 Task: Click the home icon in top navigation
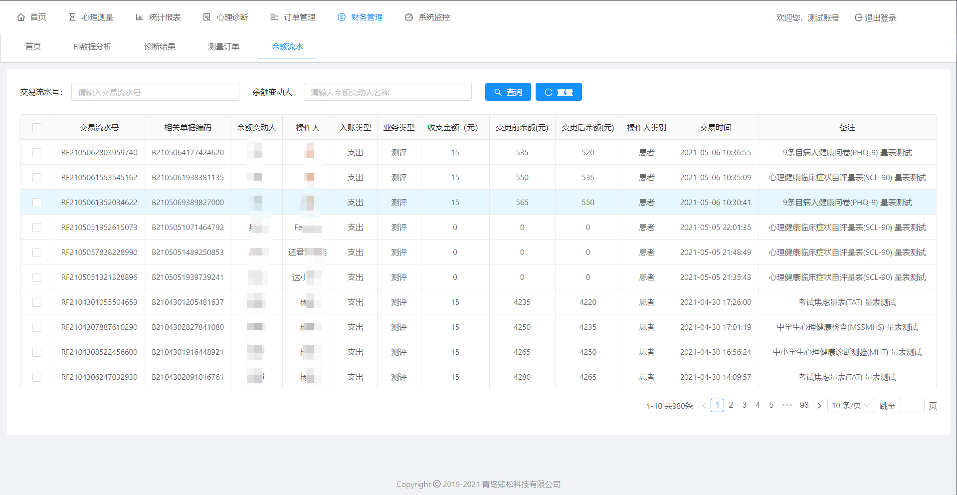click(x=21, y=17)
